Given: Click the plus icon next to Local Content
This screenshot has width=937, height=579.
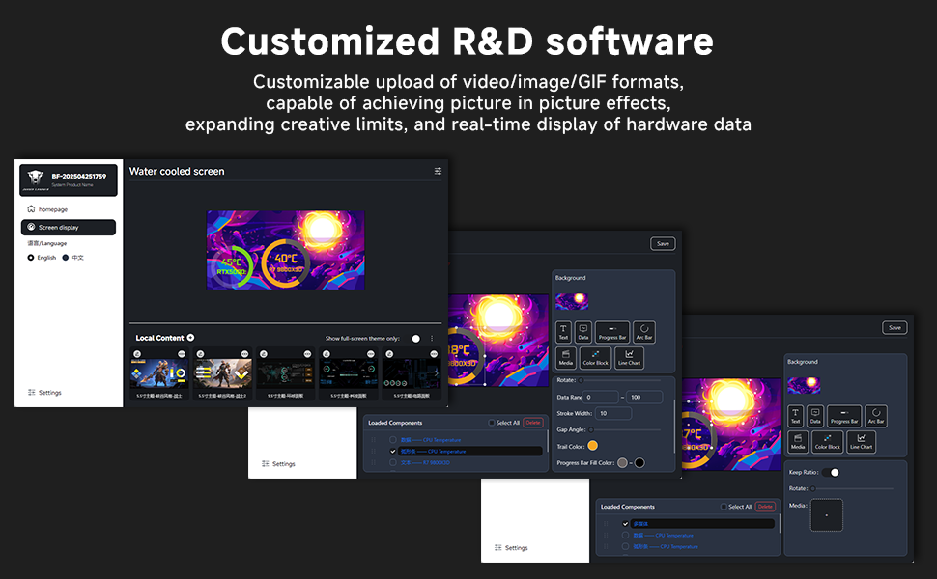Looking at the screenshot, I should tap(190, 338).
